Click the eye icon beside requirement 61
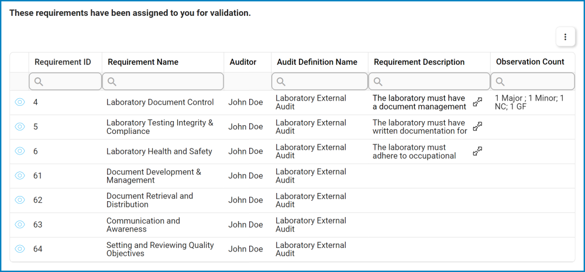 [20, 175]
